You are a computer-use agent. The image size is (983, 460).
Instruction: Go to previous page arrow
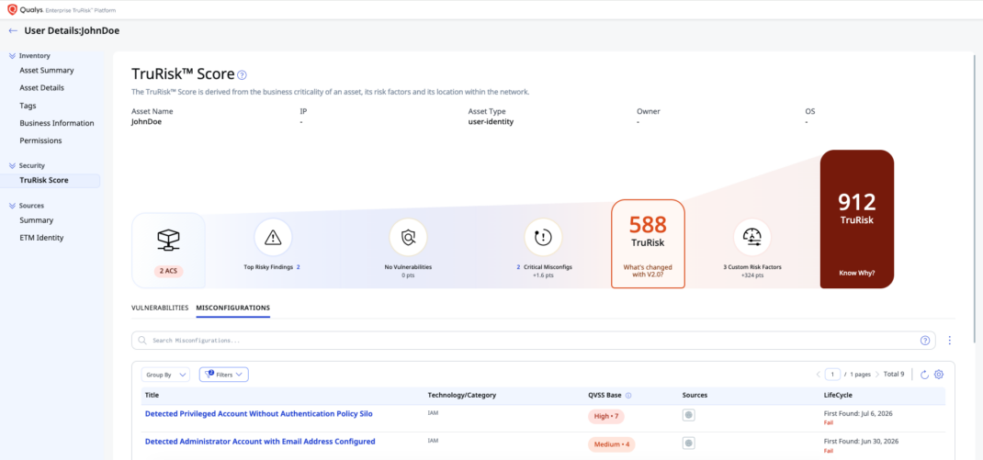click(819, 375)
